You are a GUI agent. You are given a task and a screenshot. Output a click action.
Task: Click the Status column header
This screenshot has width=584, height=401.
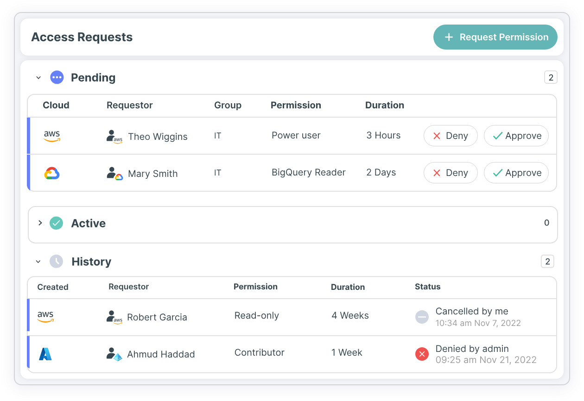[428, 287]
